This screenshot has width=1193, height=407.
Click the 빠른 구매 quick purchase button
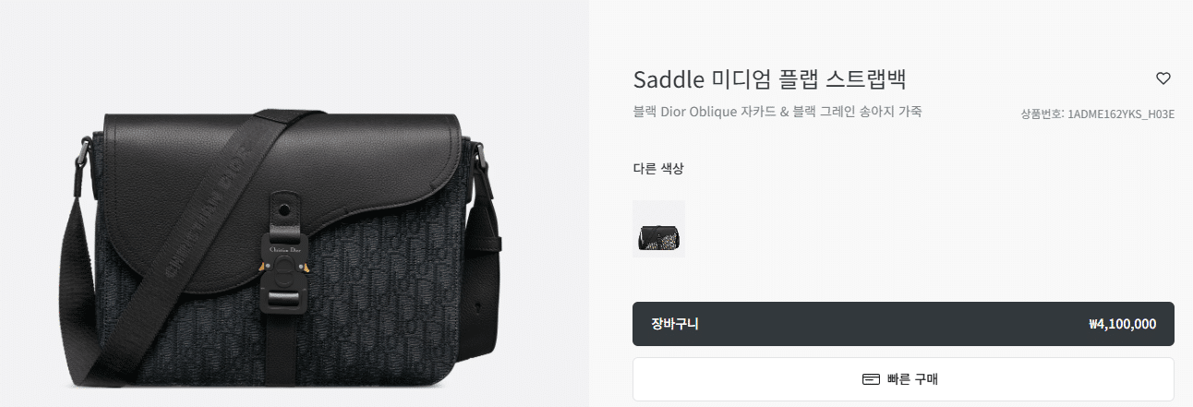pos(903,379)
